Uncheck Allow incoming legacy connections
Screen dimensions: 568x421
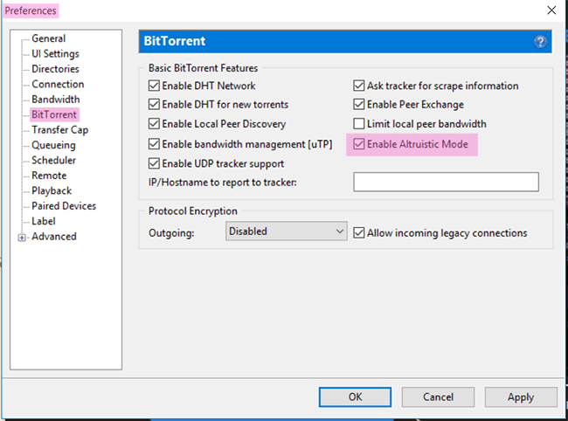tap(358, 232)
